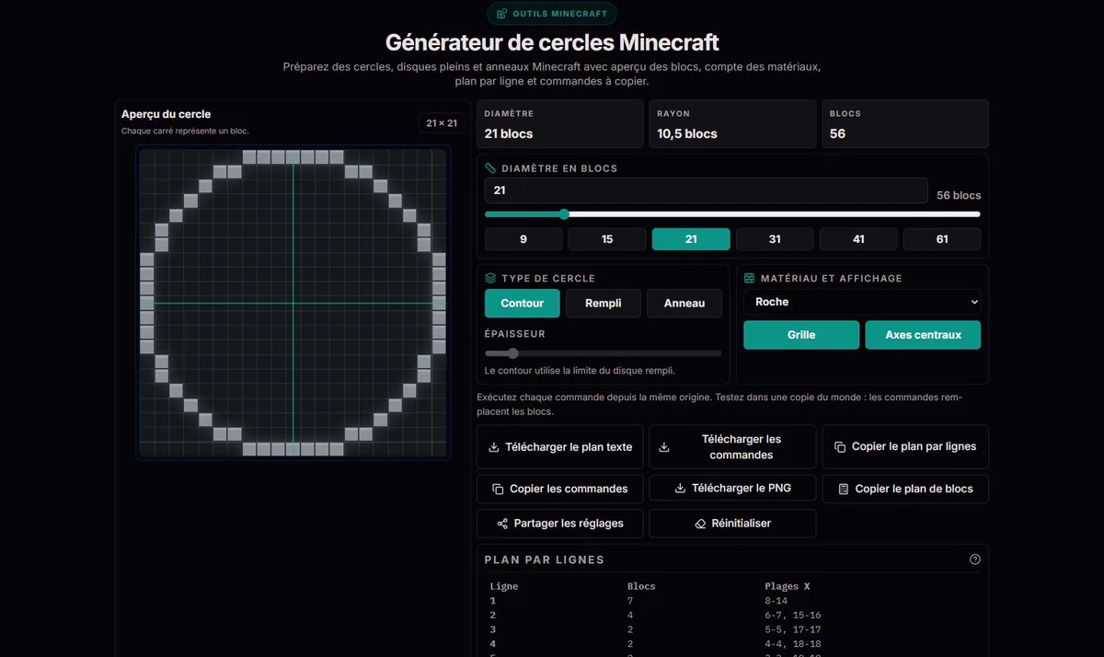Image resolution: width=1104 pixels, height=657 pixels.
Task: Click the diameter slider handle
Action: pyautogui.click(x=564, y=214)
